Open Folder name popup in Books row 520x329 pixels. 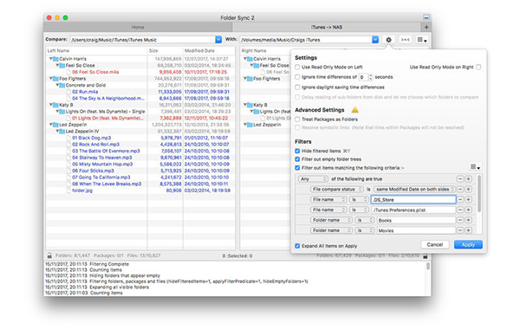[x=331, y=220]
